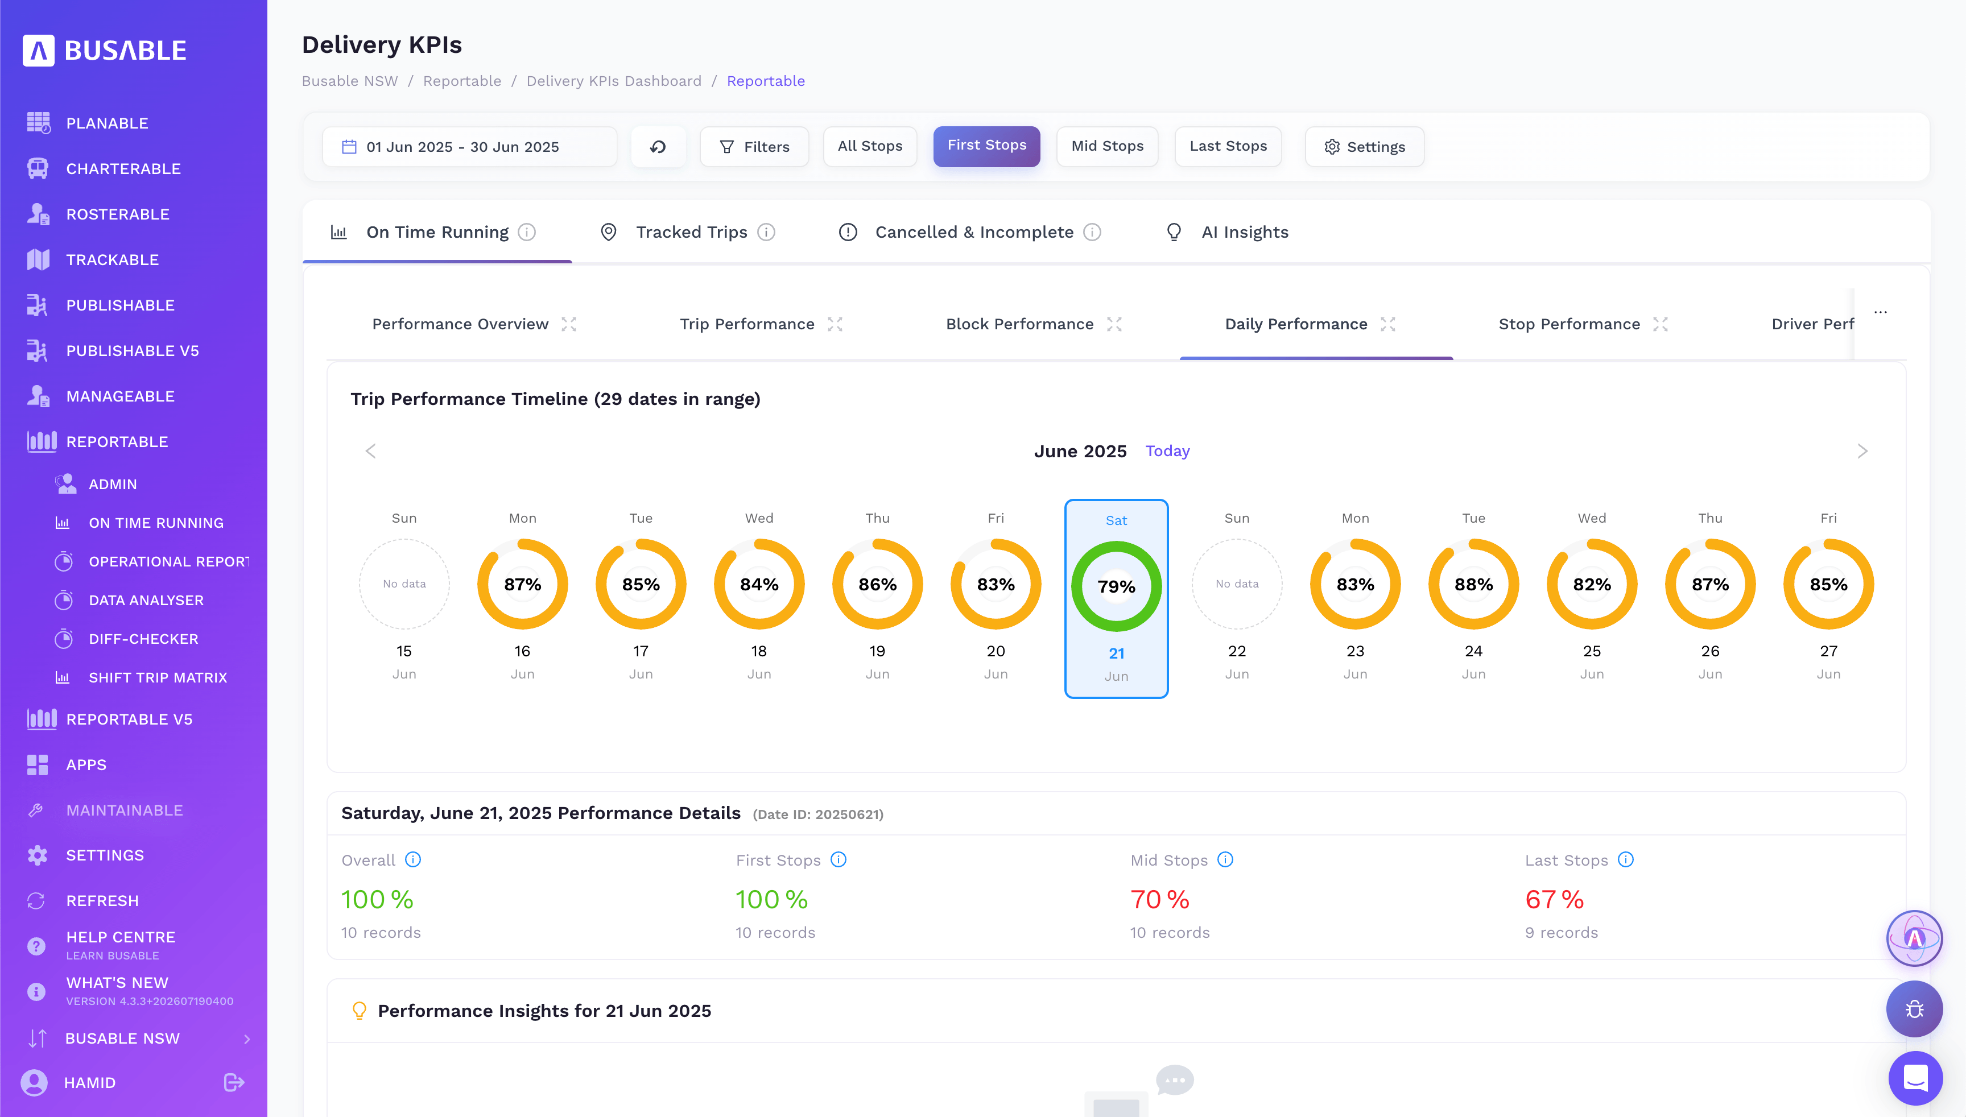The height and width of the screenshot is (1117, 1966).
Task: Expand the Daily Performance fullscreen icon
Action: (1387, 324)
